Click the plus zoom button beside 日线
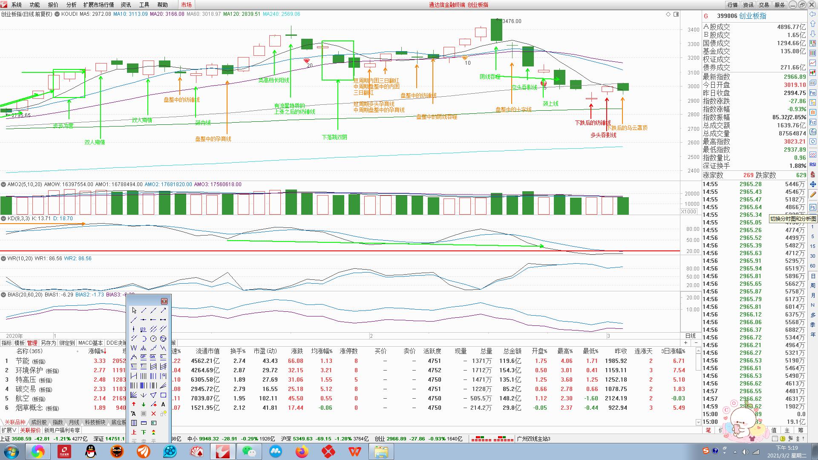This screenshot has width=818, height=460. coord(686,343)
